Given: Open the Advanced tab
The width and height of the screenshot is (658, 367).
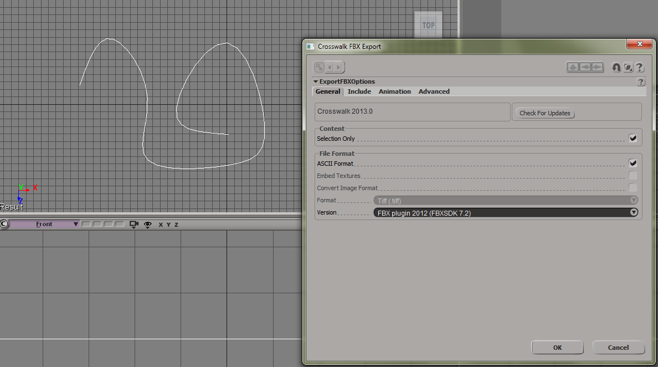Looking at the screenshot, I should (x=434, y=91).
